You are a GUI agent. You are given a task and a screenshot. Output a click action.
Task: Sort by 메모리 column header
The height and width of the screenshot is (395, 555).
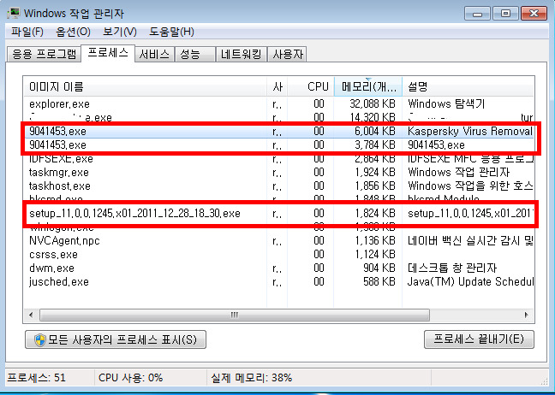368,87
